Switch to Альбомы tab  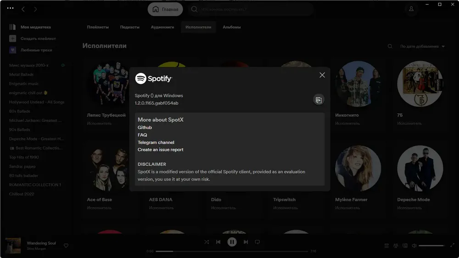click(231, 27)
